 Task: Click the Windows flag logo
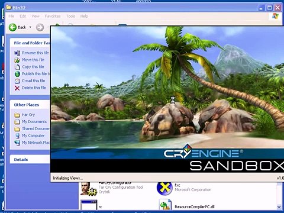point(275,16)
